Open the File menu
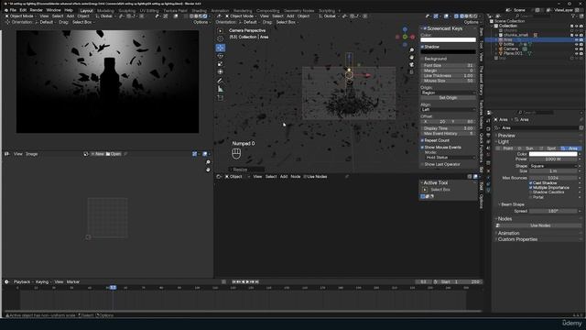The image size is (586, 330). coord(13,10)
